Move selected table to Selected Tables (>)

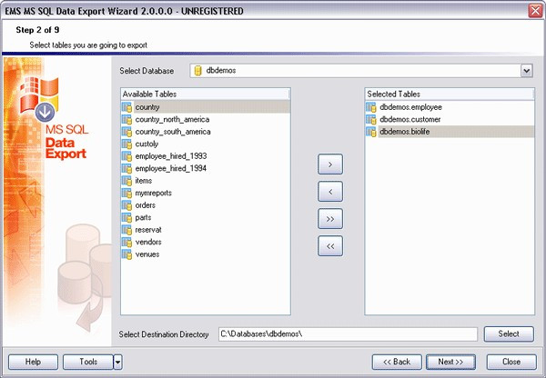330,164
